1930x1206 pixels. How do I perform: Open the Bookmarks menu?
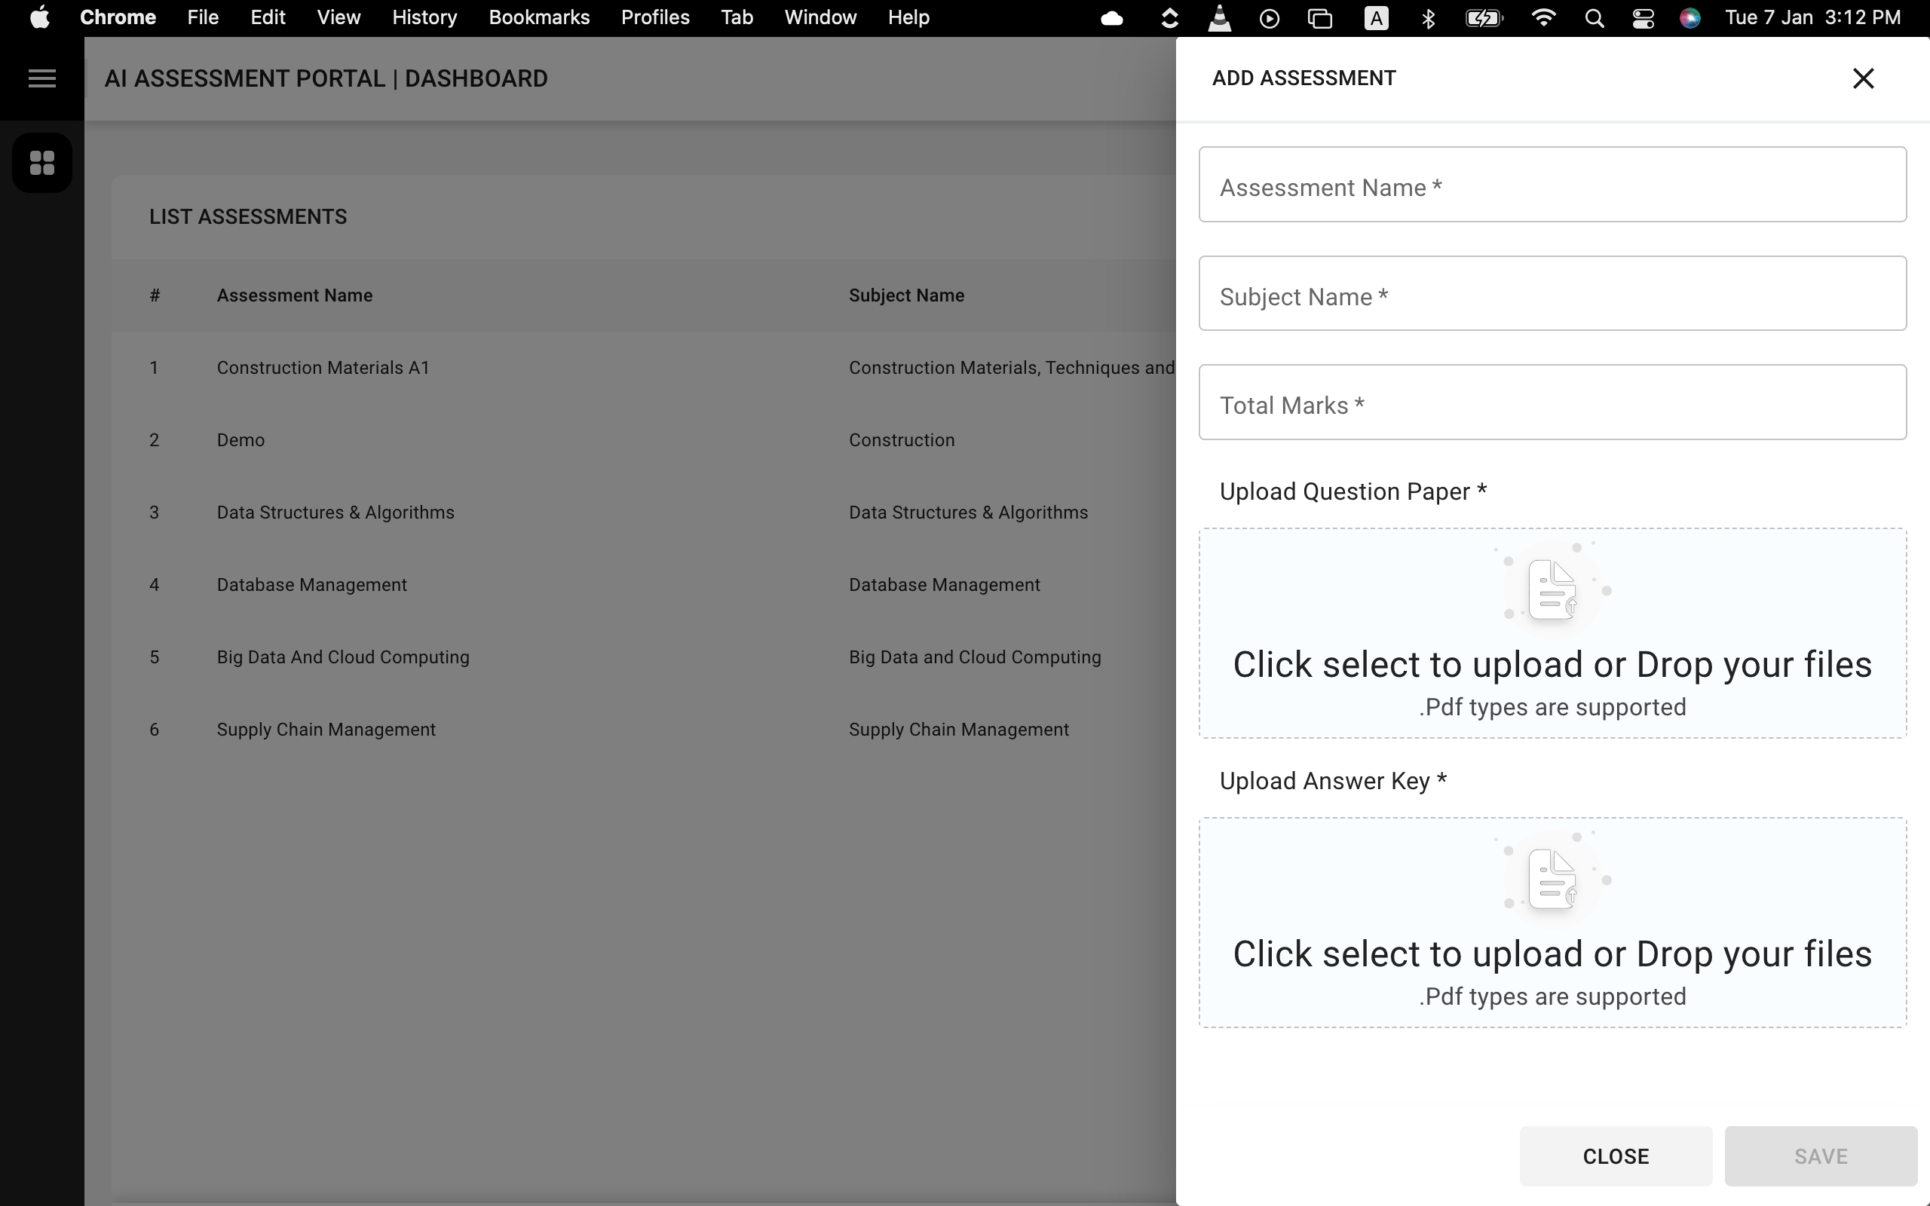point(539,17)
